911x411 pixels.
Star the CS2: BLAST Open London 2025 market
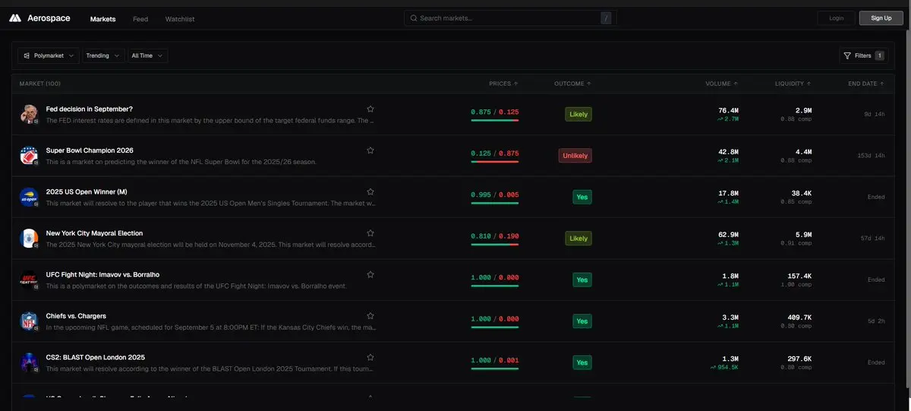pyautogui.click(x=370, y=357)
